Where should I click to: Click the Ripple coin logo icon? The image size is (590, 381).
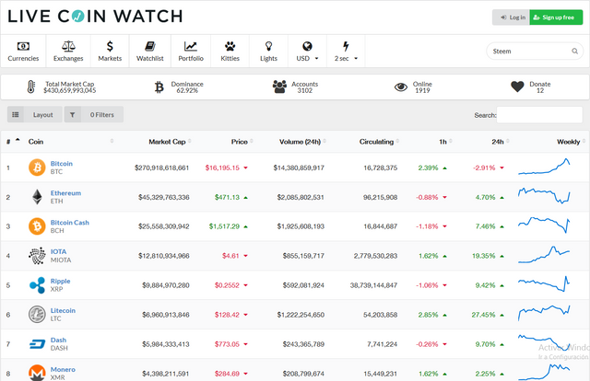(x=37, y=285)
